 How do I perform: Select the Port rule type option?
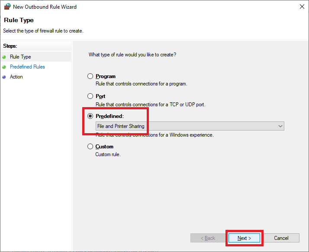tap(90, 96)
